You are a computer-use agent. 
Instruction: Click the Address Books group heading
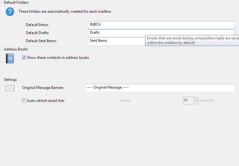coord(16,49)
